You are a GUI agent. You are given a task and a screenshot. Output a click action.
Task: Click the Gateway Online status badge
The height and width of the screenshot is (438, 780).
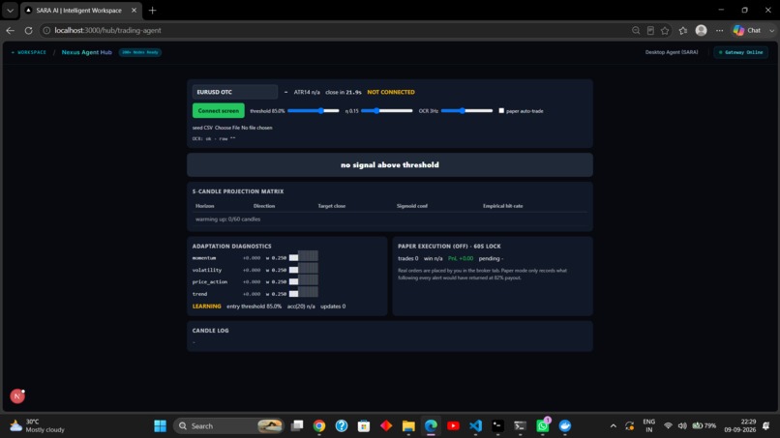(740, 51)
